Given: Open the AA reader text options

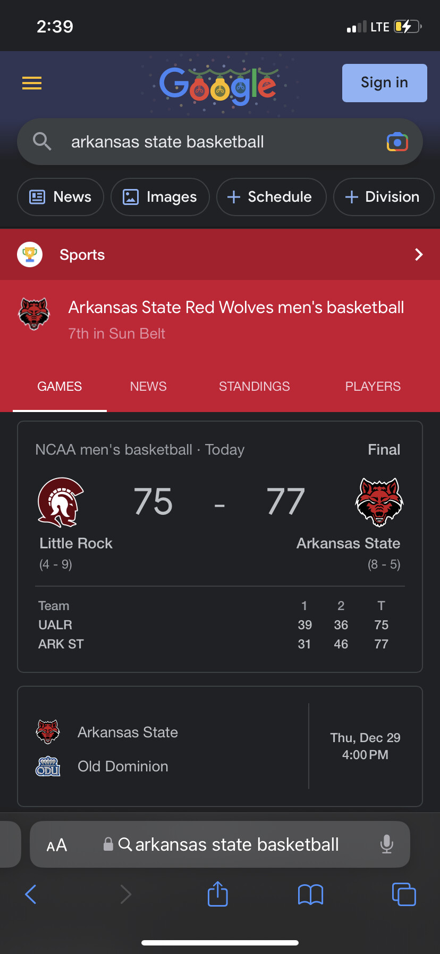Looking at the screenshot, I should coord(57,845).
